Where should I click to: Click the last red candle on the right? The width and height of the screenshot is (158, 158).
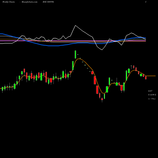[146, 78]
